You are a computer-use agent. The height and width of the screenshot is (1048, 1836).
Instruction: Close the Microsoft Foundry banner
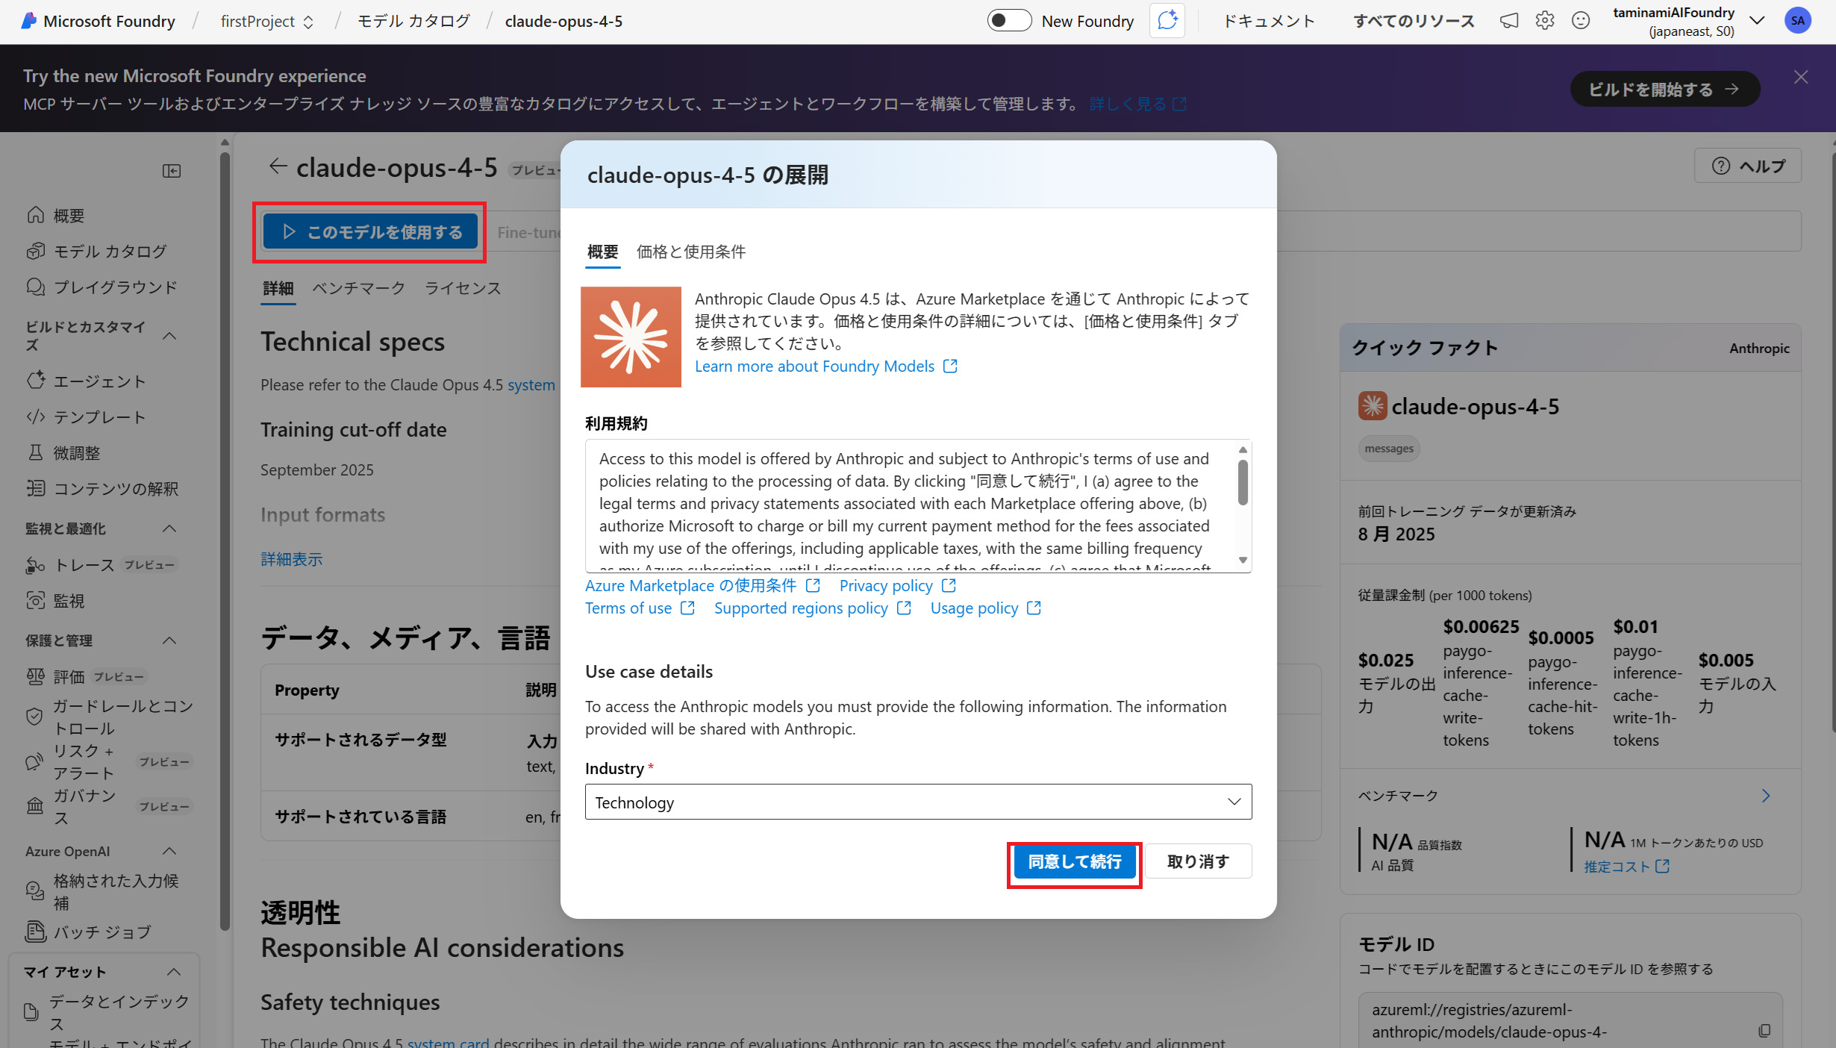[x=1801, y=78]
